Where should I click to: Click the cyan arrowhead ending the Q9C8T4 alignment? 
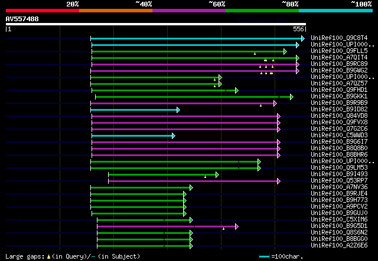[x=303, y=38]
